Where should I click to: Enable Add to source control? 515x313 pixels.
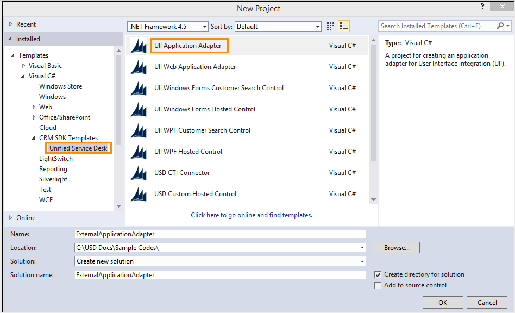coord(378,285)
